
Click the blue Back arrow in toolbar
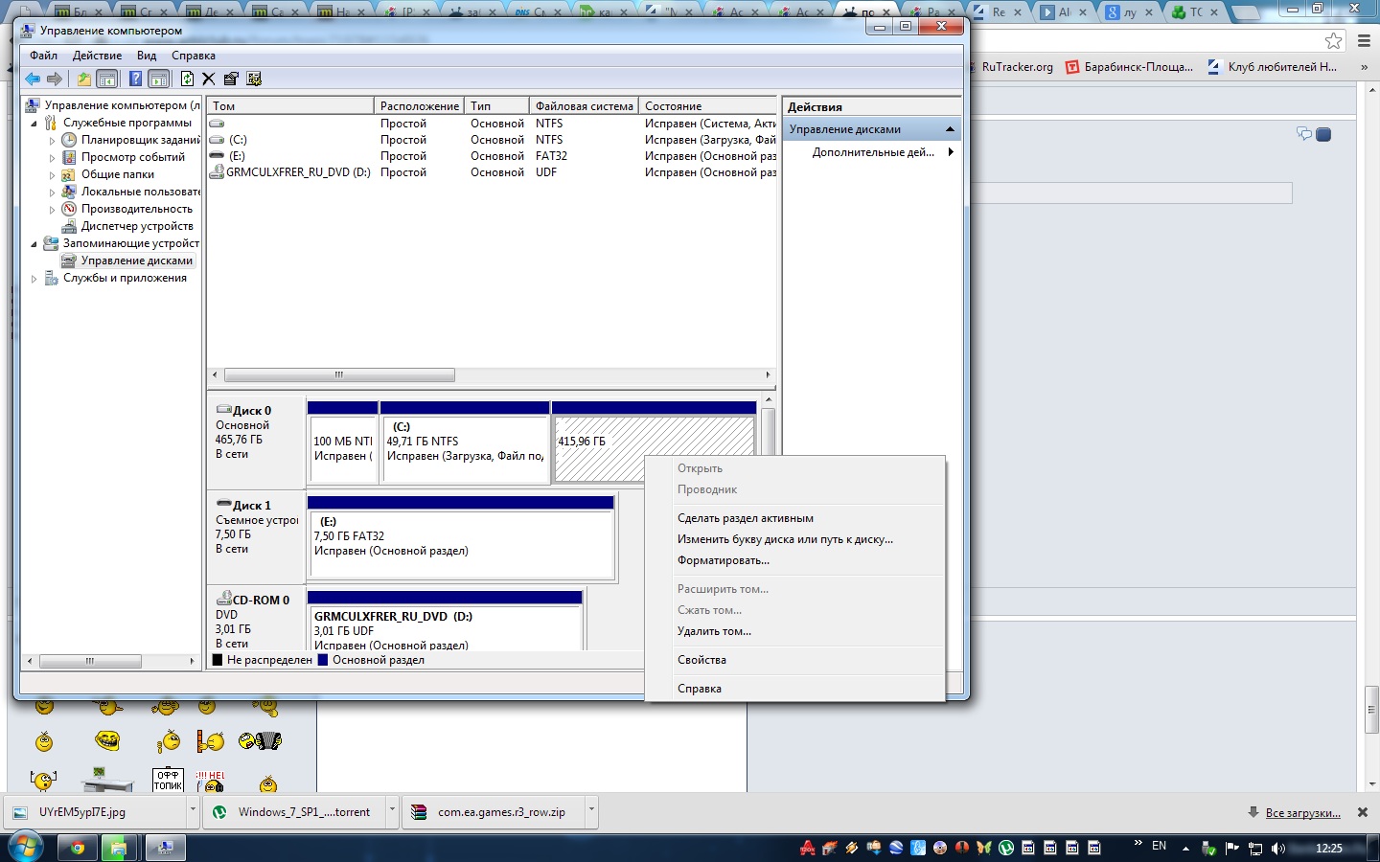[x=33, y=79]
